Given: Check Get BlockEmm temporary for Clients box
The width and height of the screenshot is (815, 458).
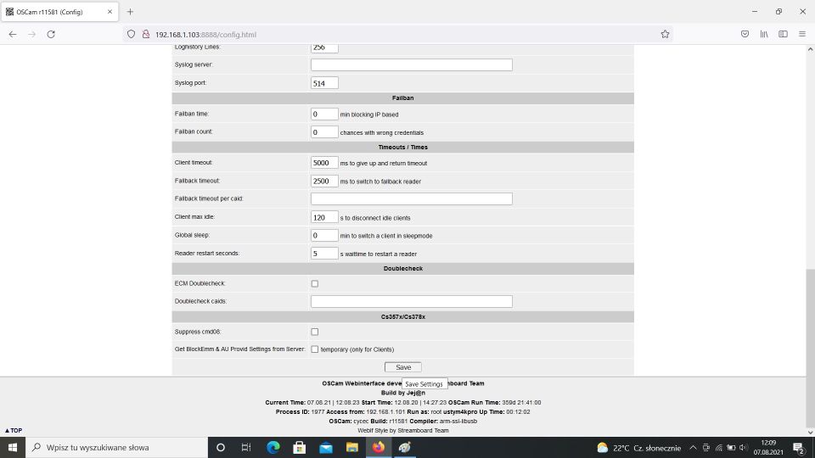Looking at the screenshot, I should (315, 349).
